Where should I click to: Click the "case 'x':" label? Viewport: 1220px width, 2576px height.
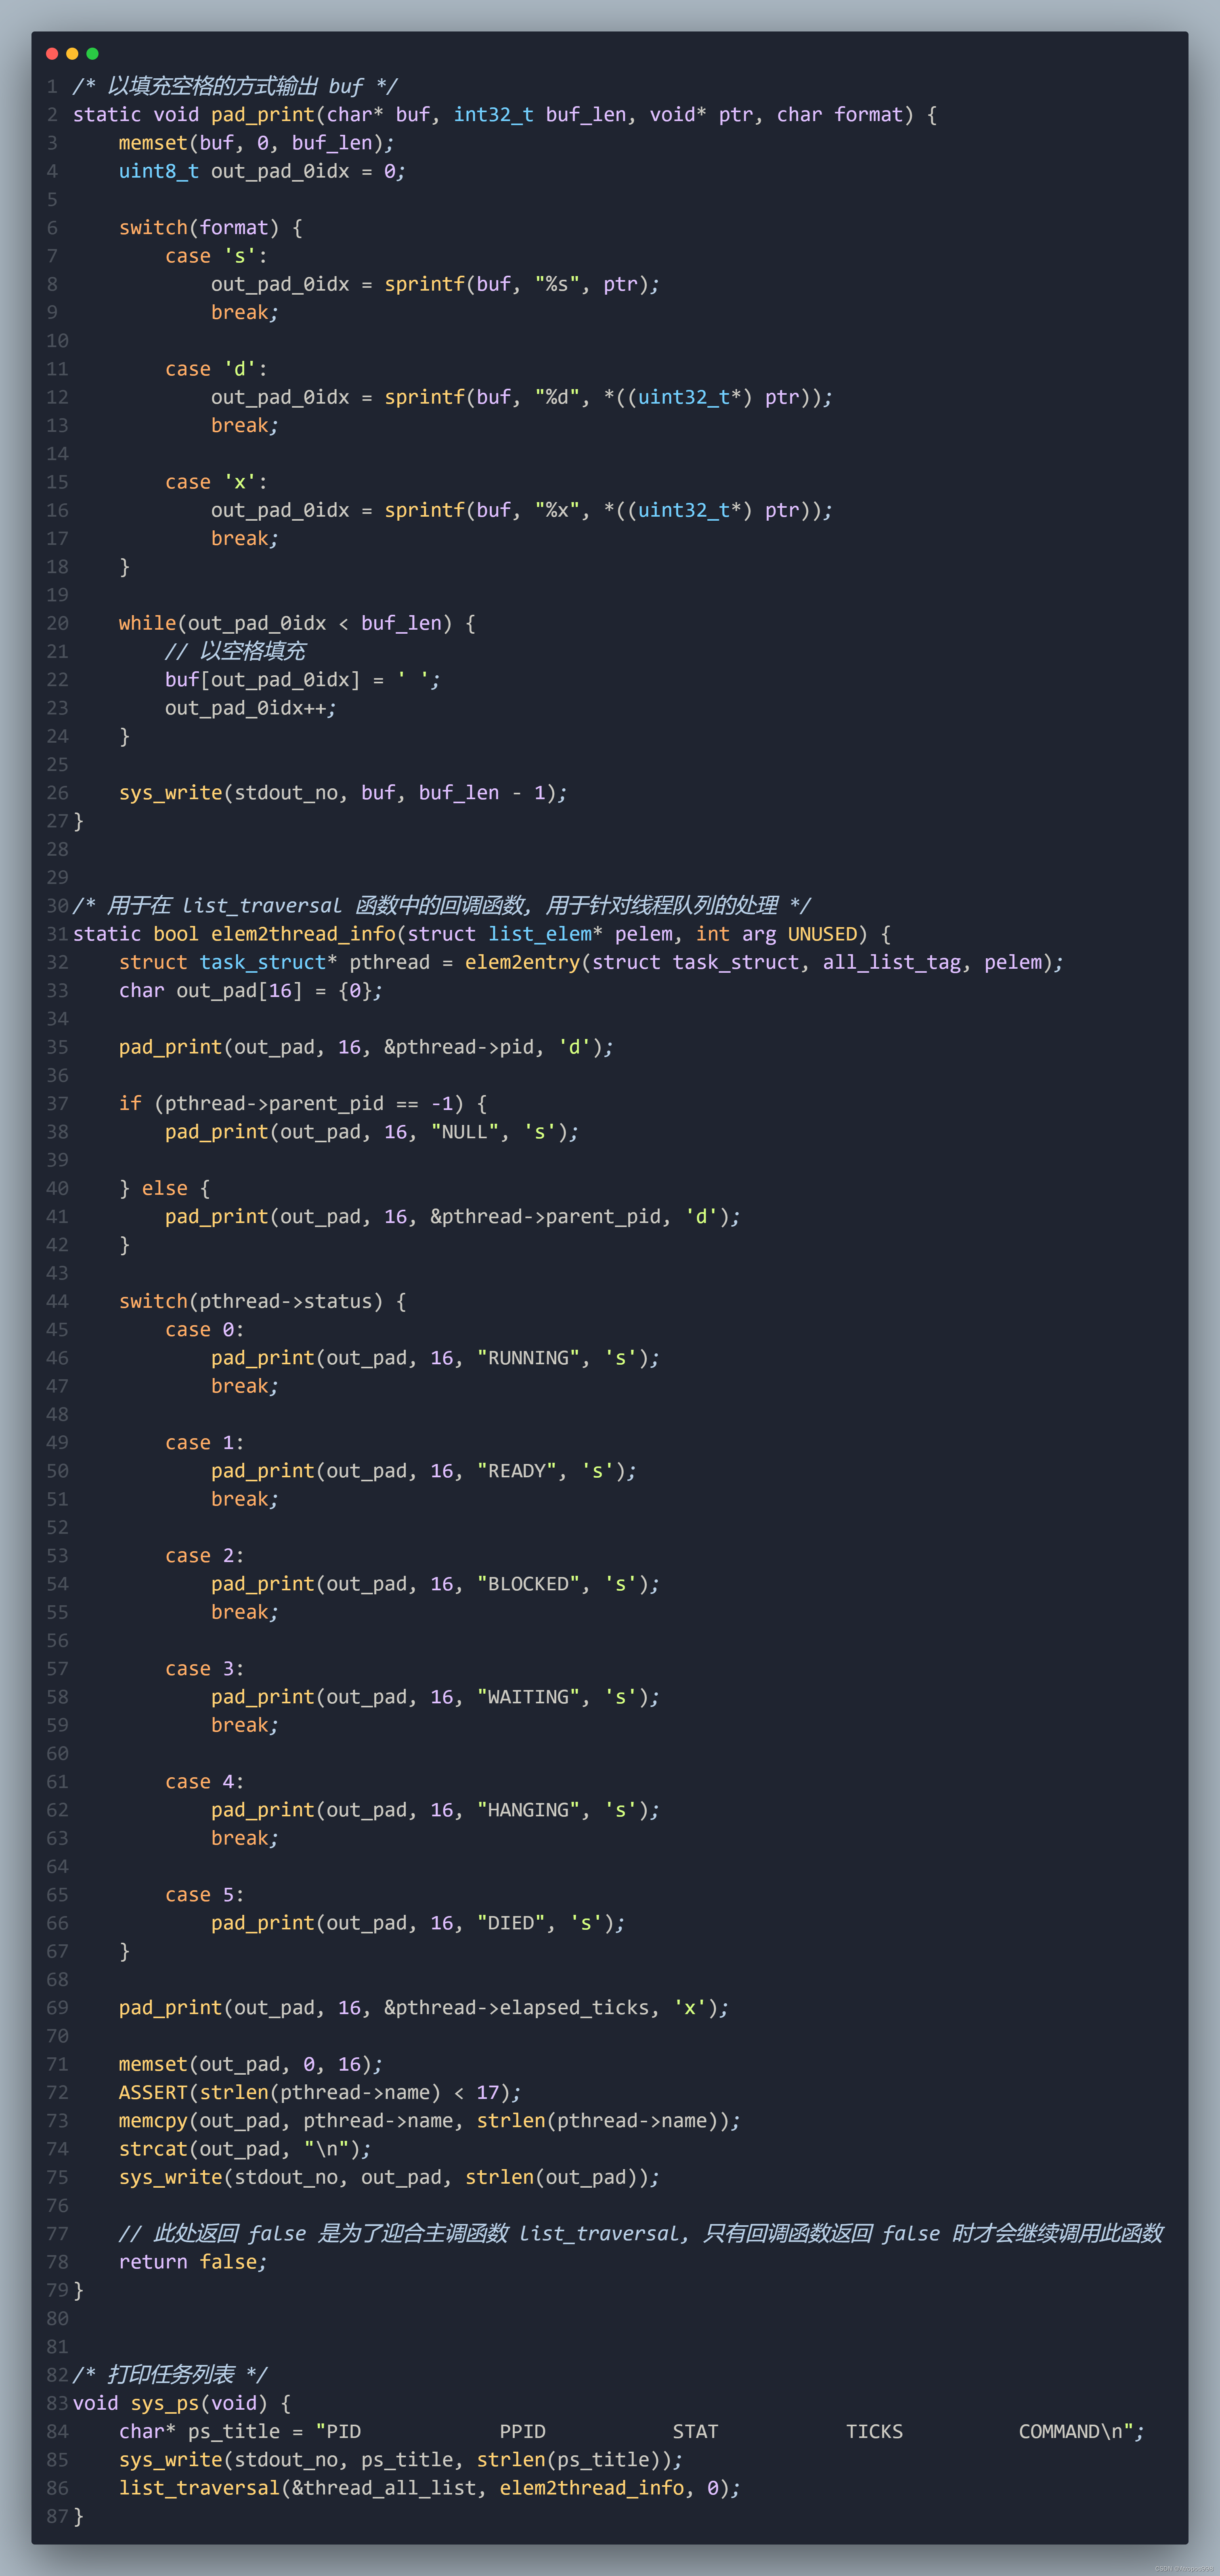[216, 482]
